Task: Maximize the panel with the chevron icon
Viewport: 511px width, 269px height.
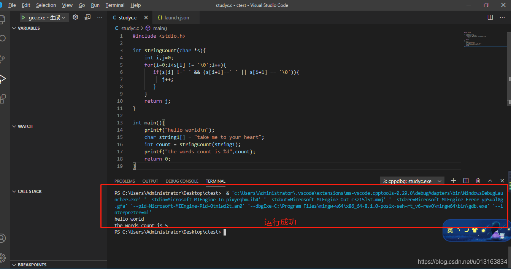Action: pyautogui.click(x=490, y=180)
